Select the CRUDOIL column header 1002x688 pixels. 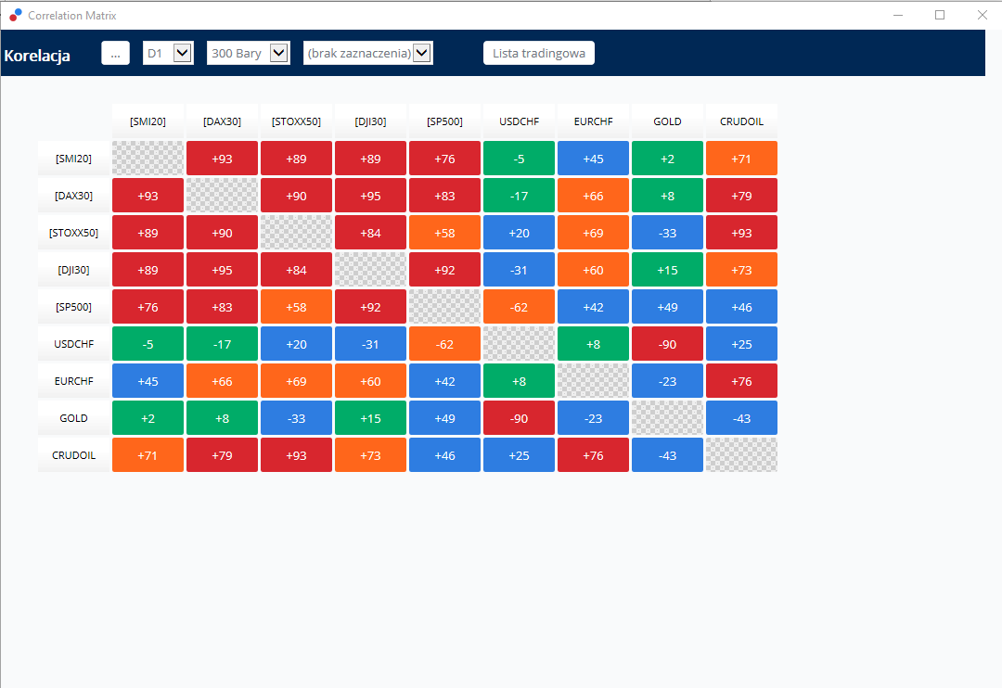click(741, 121)
